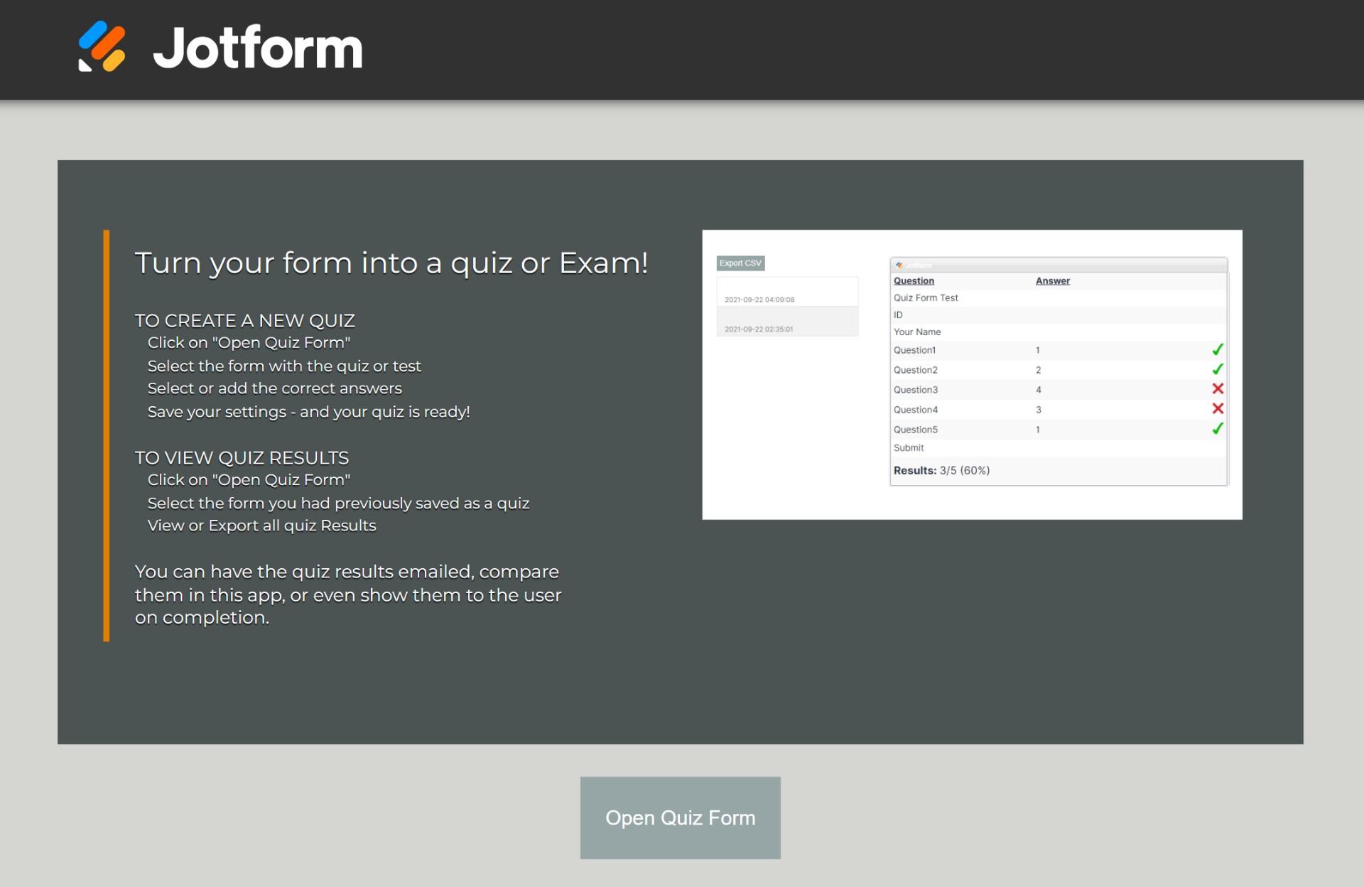Click the green checkmark beside Question2
Image resolution: width=1364 pixels, height=887 pixels.
pos(1217,369)
